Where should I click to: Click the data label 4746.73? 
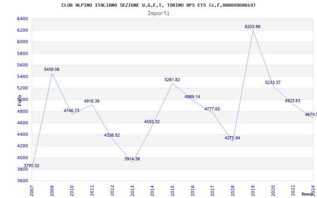click(72, 110)
